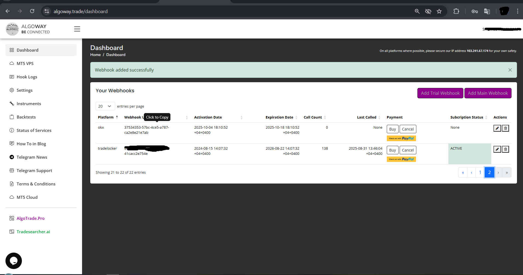This screenshot has width=523, height=275.
Task: Toggle sidebar with hamburger menu icon
Action: coord(77,29)
